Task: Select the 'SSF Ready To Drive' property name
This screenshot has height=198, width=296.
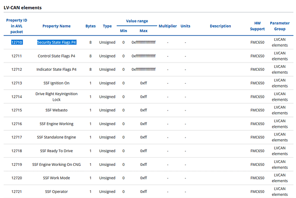Action: (x=57, y=151)
